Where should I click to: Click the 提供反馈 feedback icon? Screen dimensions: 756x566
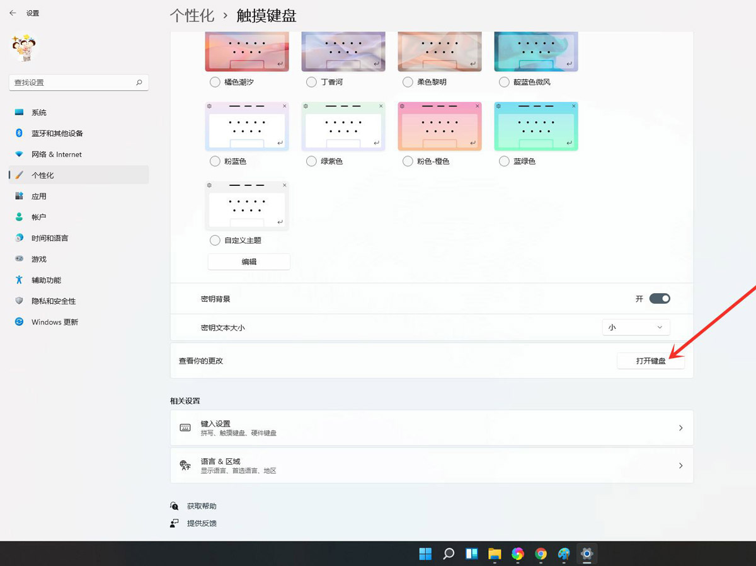coord(174,523)
